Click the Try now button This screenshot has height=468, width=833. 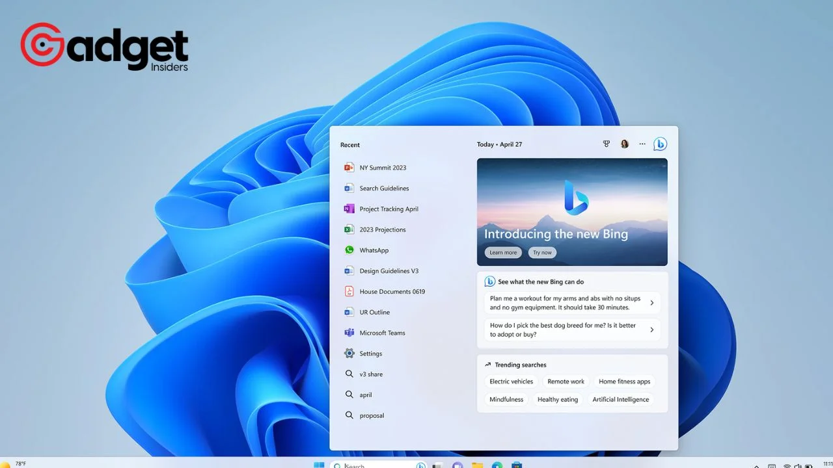542,253
